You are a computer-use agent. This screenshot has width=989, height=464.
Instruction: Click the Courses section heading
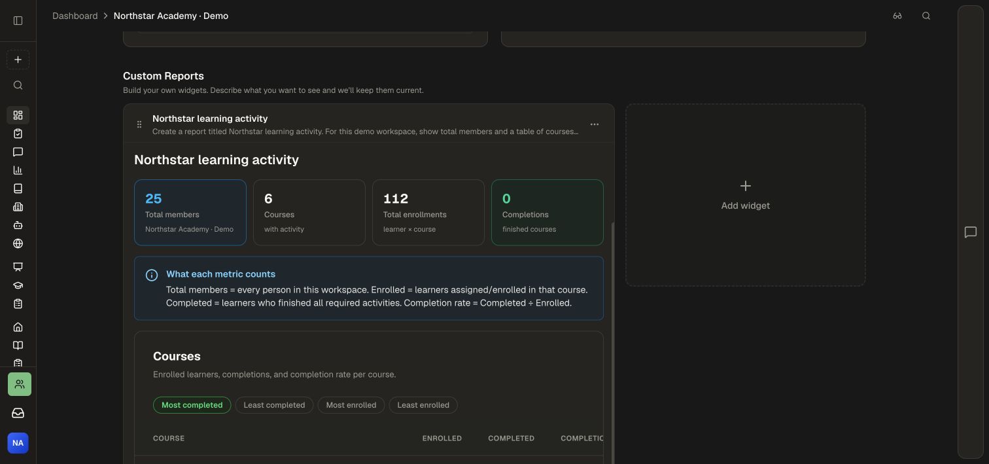click(x=177, y=356)
